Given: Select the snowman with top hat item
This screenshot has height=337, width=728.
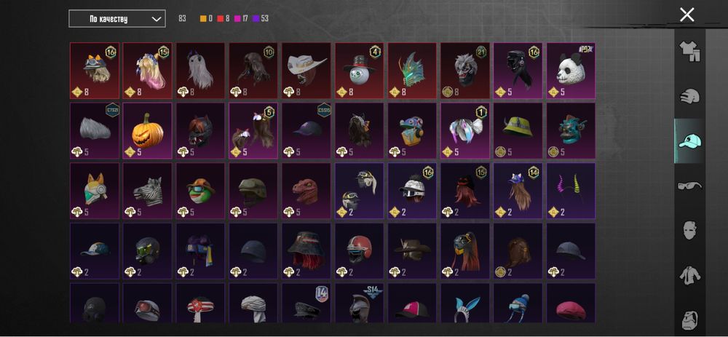Looking at the screenshot, I should tap(359, 71).
